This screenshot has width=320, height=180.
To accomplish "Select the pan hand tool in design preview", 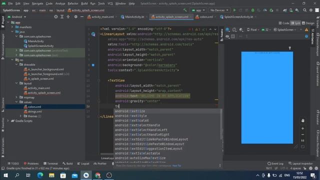I will (x=302, y=120).
